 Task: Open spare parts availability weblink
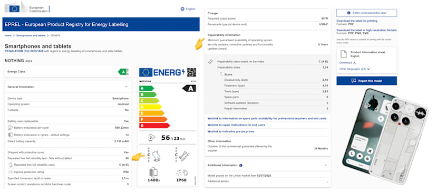267,119
